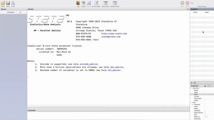
Task: Click the Results pane search magnifier
Action: [x=188, y=9]
